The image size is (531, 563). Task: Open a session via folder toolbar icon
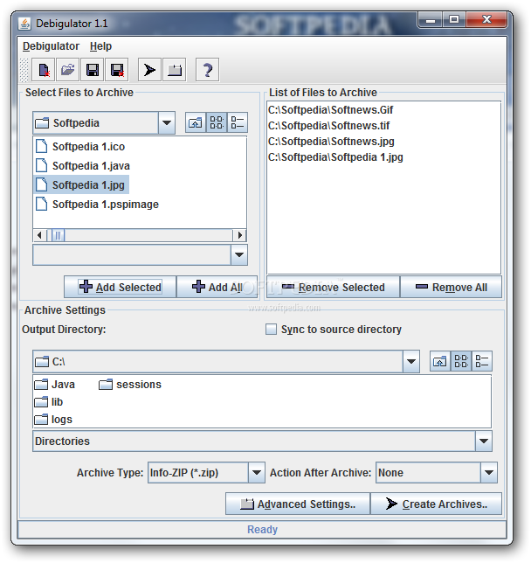[68, 70]
